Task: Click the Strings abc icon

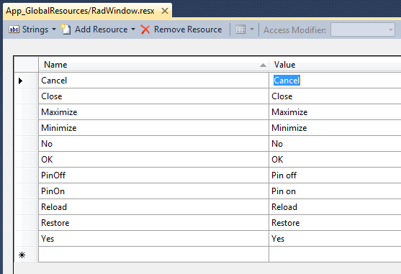Action: tap(14, 29)
